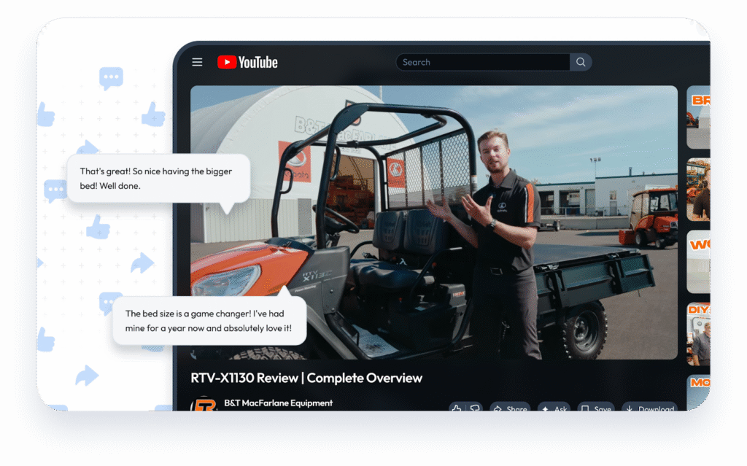
Task: Click the B&T channel avatar
Action: click(204, 405)
